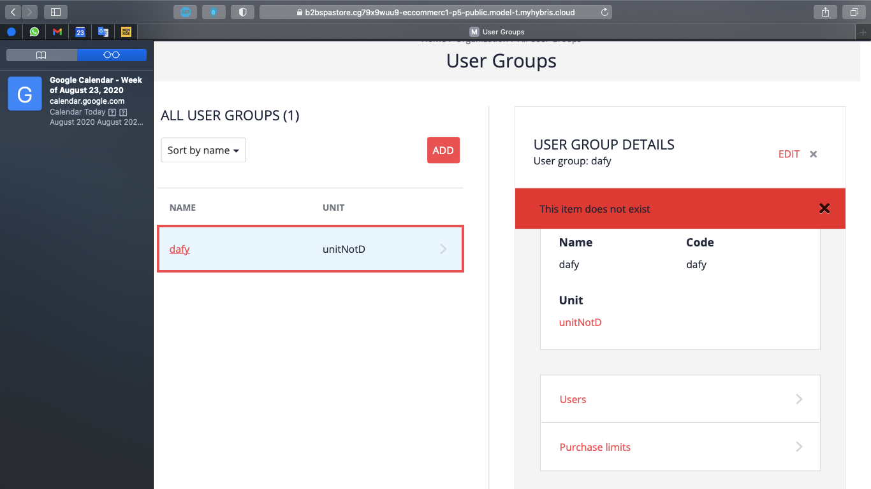
Task: Open the pinned Google Calendar tab
Action: (80, 32)
